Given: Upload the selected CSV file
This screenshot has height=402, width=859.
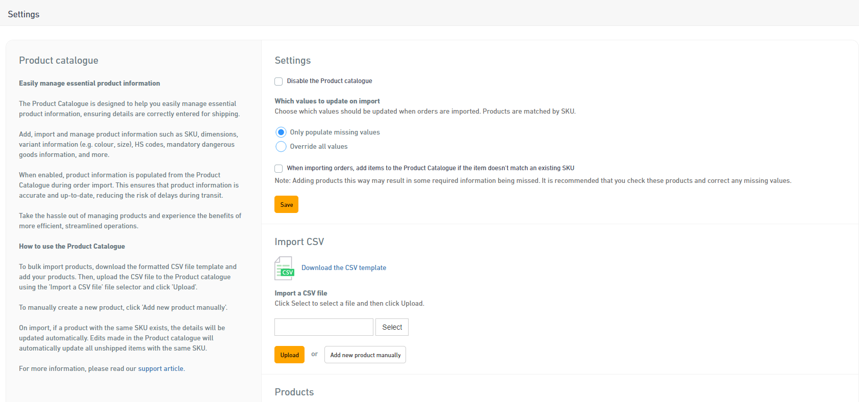Looking at the screenshot, I should pyautogui.click(x=289, y=355).
